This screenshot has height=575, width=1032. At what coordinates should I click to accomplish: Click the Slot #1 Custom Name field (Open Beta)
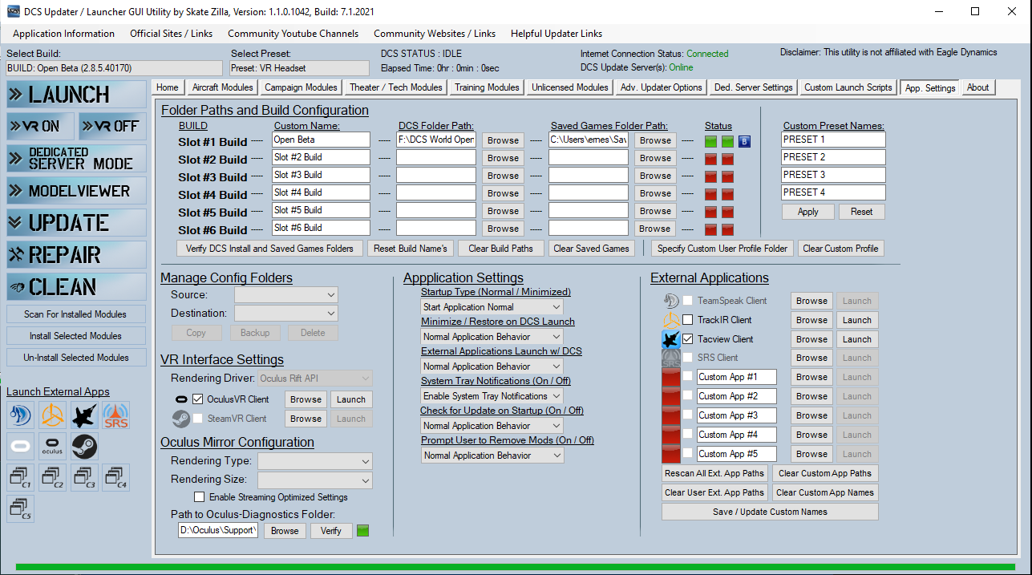tap(321, 140)
